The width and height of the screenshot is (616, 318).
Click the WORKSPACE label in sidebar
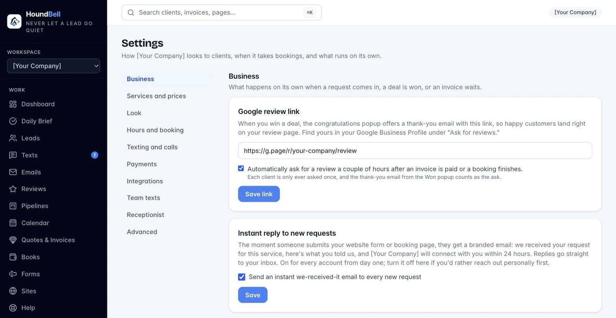(24, 52)
